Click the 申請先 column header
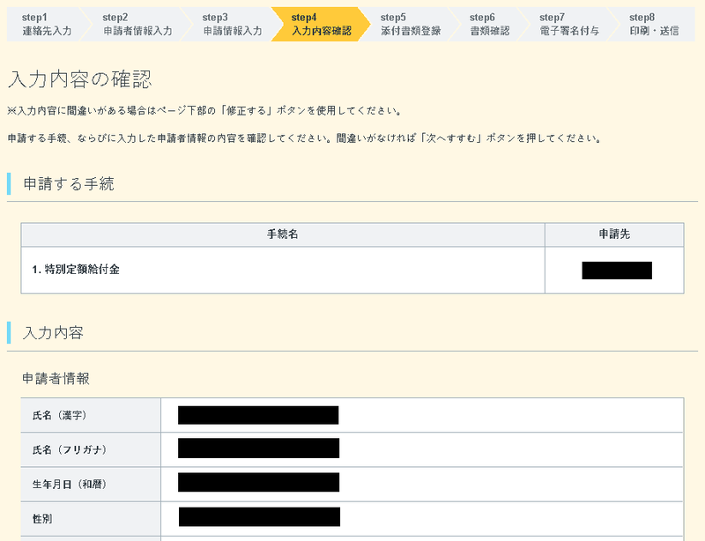Viewport: 705px width, 541px height. [x=614, y=234]
